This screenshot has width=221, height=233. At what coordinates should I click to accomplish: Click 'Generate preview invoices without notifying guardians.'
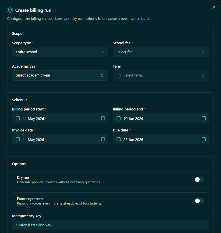click(x=59, y=182)
